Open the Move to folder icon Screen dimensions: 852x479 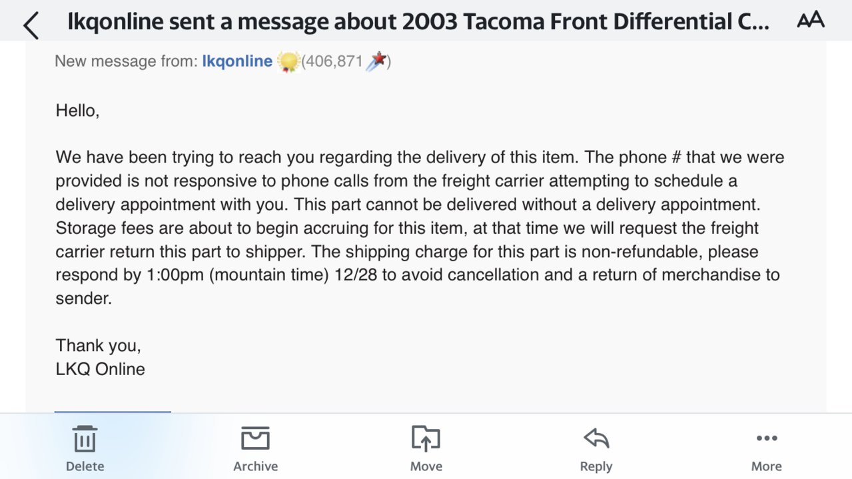point(426,439)
